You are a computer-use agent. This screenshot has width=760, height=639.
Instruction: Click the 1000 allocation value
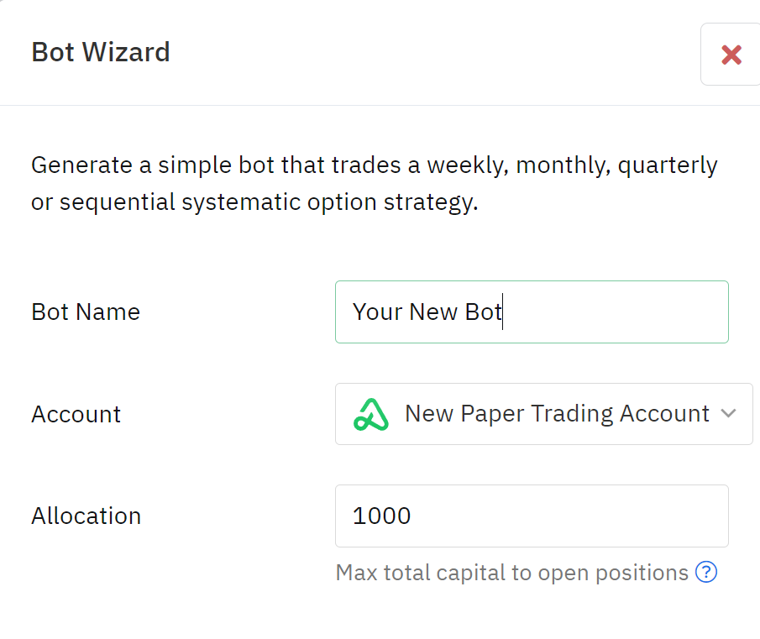(x=382, y=516)
